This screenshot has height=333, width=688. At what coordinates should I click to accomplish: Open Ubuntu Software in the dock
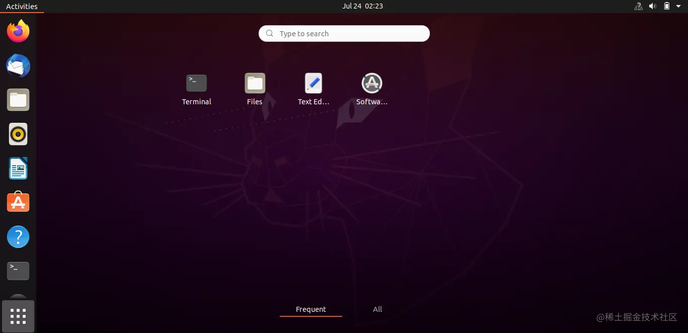[x=18, y=202]
